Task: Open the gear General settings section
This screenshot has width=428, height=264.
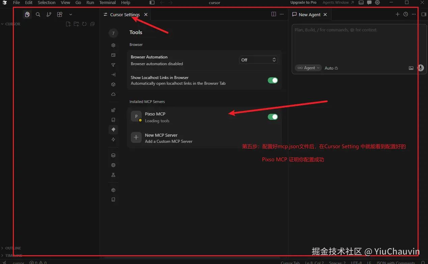Action: click(113, 45)
